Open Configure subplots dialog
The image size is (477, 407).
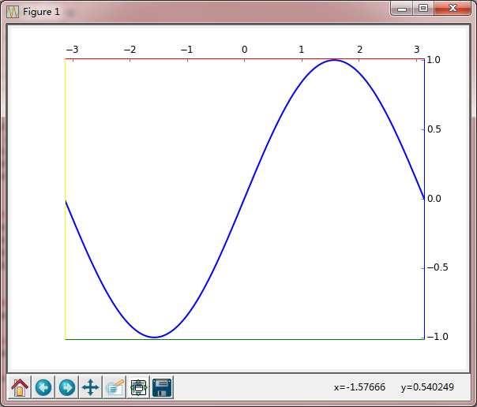pos(138,387)
